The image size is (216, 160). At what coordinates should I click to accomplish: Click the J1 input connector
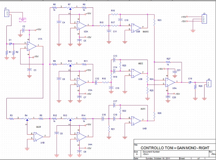click(x=7, y=13)
